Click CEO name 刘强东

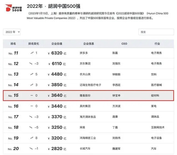coord(117,63)
